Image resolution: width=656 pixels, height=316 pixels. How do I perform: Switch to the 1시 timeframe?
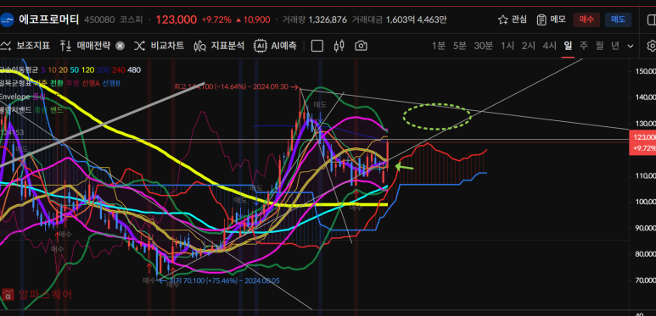[x=507, y=46]
